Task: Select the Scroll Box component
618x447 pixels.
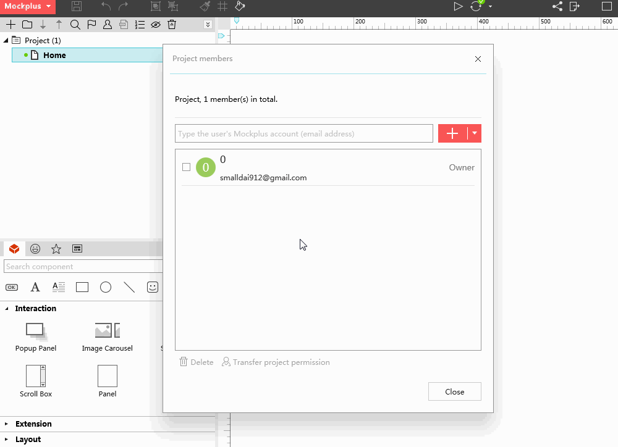Action: (36, 381)
